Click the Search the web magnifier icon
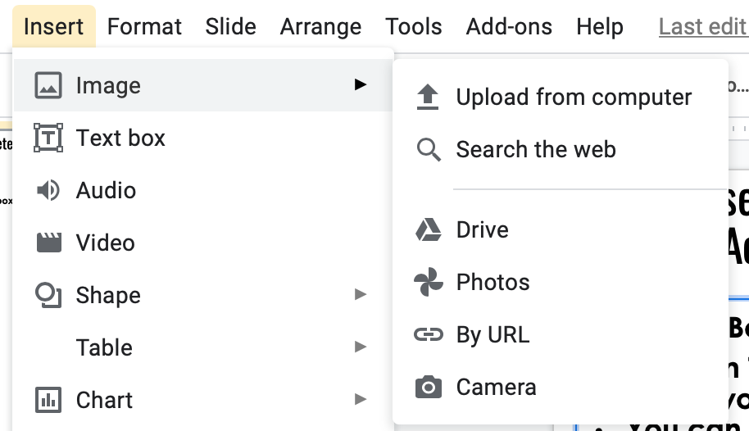Image resolution: width=749 pixels, height=431 pixels. pyautogui.click(x=428, y=150)
